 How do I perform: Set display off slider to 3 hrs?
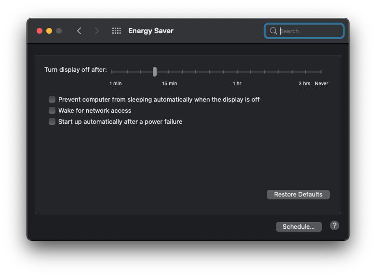coord(306,72)
